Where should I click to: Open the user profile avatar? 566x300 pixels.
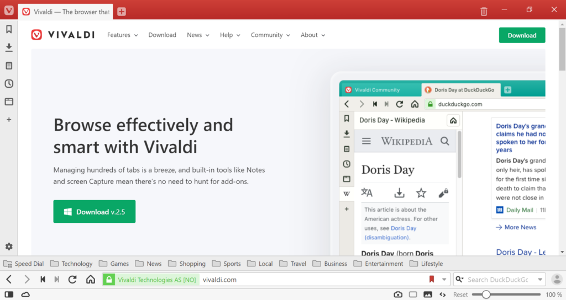(x=557, y=279)
